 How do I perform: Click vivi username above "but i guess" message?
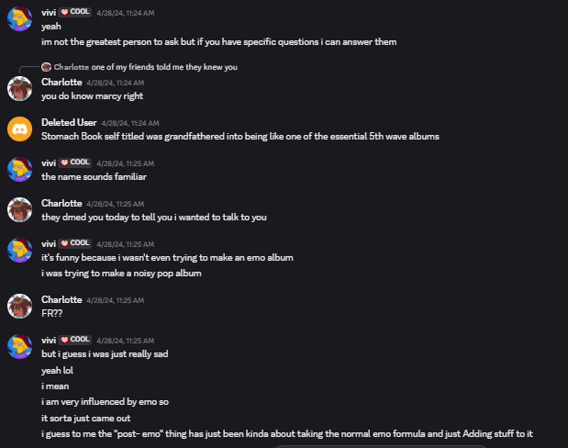(50, 340)
